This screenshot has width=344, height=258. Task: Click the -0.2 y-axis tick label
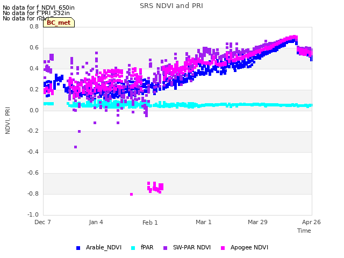tap(33, 131)
